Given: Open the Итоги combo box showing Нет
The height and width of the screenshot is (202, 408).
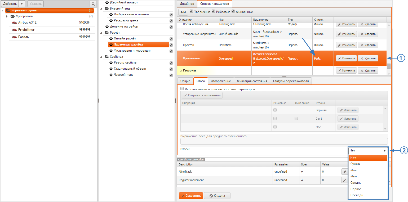Looking at the screenshot, I should tap(368, 151).
